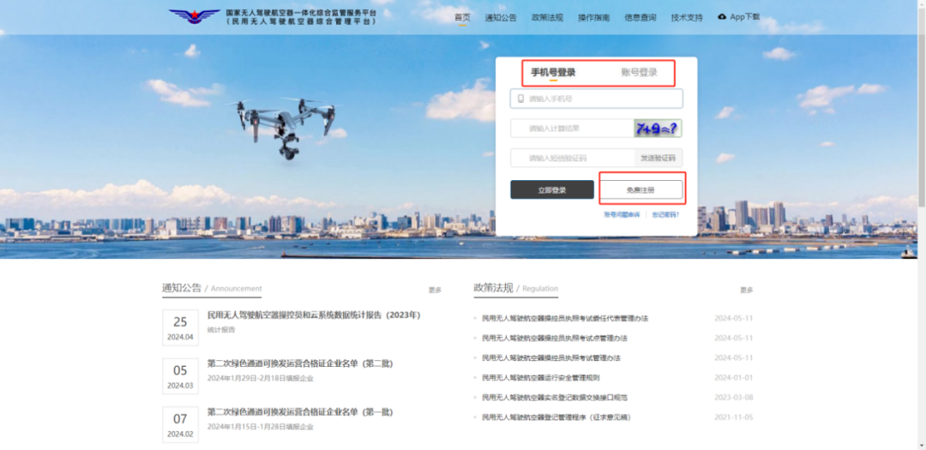This screenshot has height=450, width=926.
Task: Open the 通知公告 menu item
Action: 501,18
